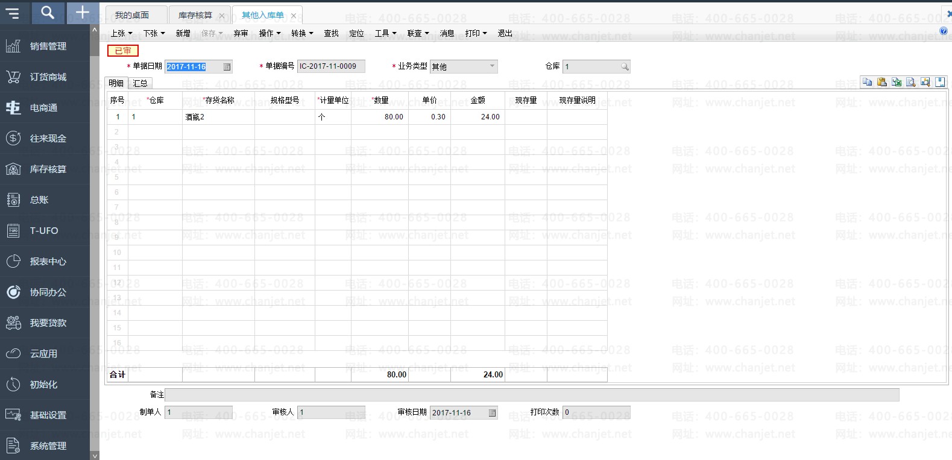
Task: Click the 消息 toolbar button
Action: 447,33
